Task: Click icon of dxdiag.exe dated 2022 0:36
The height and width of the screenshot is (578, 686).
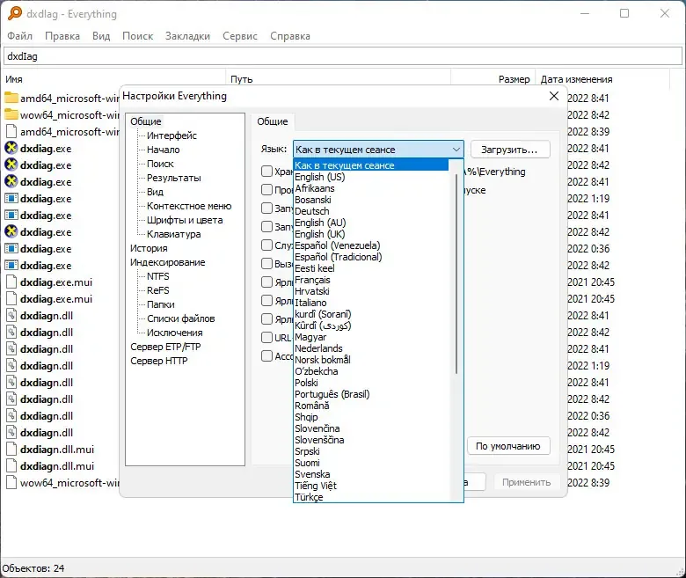Action: [11, 248]
